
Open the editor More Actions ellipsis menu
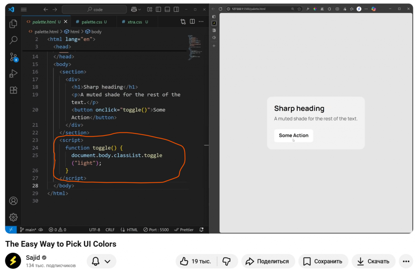tap(201, 22)
